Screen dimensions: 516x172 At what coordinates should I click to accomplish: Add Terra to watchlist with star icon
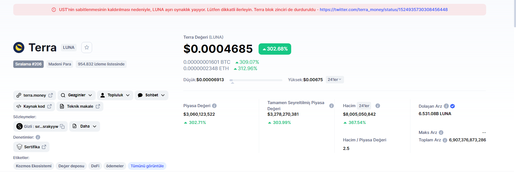point(87,47)
